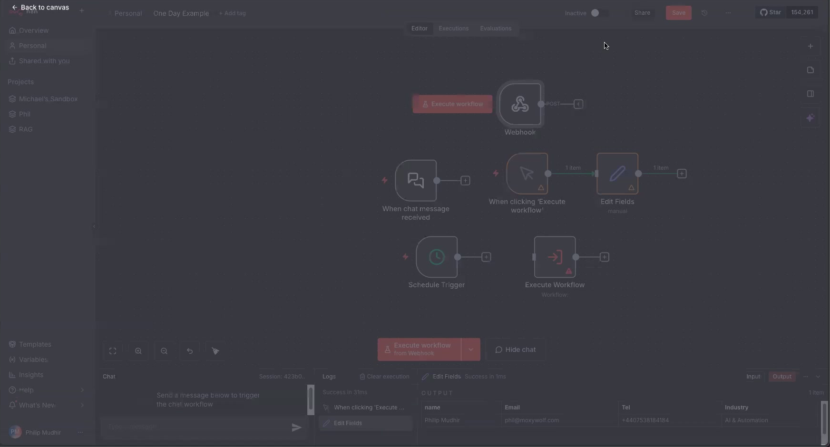Zoom in on the canvas
830x447 pixels.
(138, 351)
